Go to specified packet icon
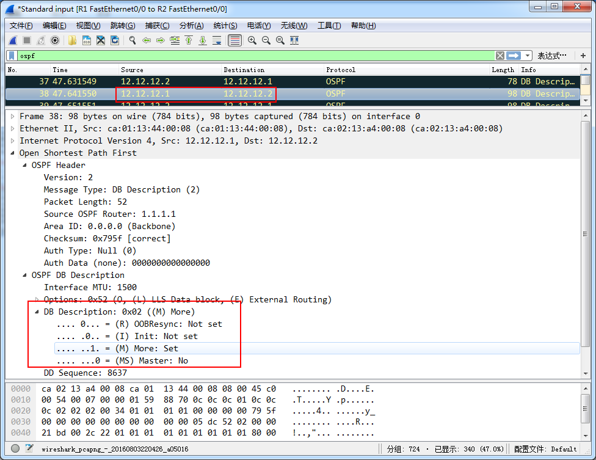This screenshot has width=596, height=460. point(175,40)
